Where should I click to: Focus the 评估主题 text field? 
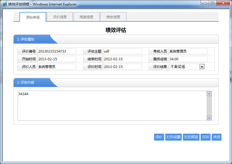[x=122, y=51]
